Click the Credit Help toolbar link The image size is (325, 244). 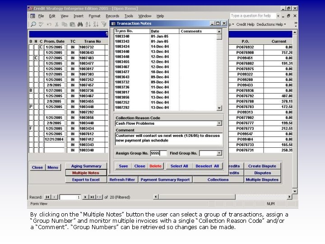245,24
